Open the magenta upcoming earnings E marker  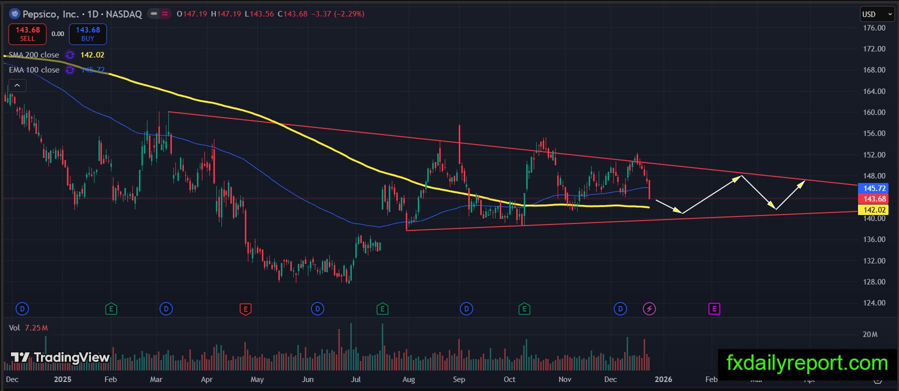(714, 309)
